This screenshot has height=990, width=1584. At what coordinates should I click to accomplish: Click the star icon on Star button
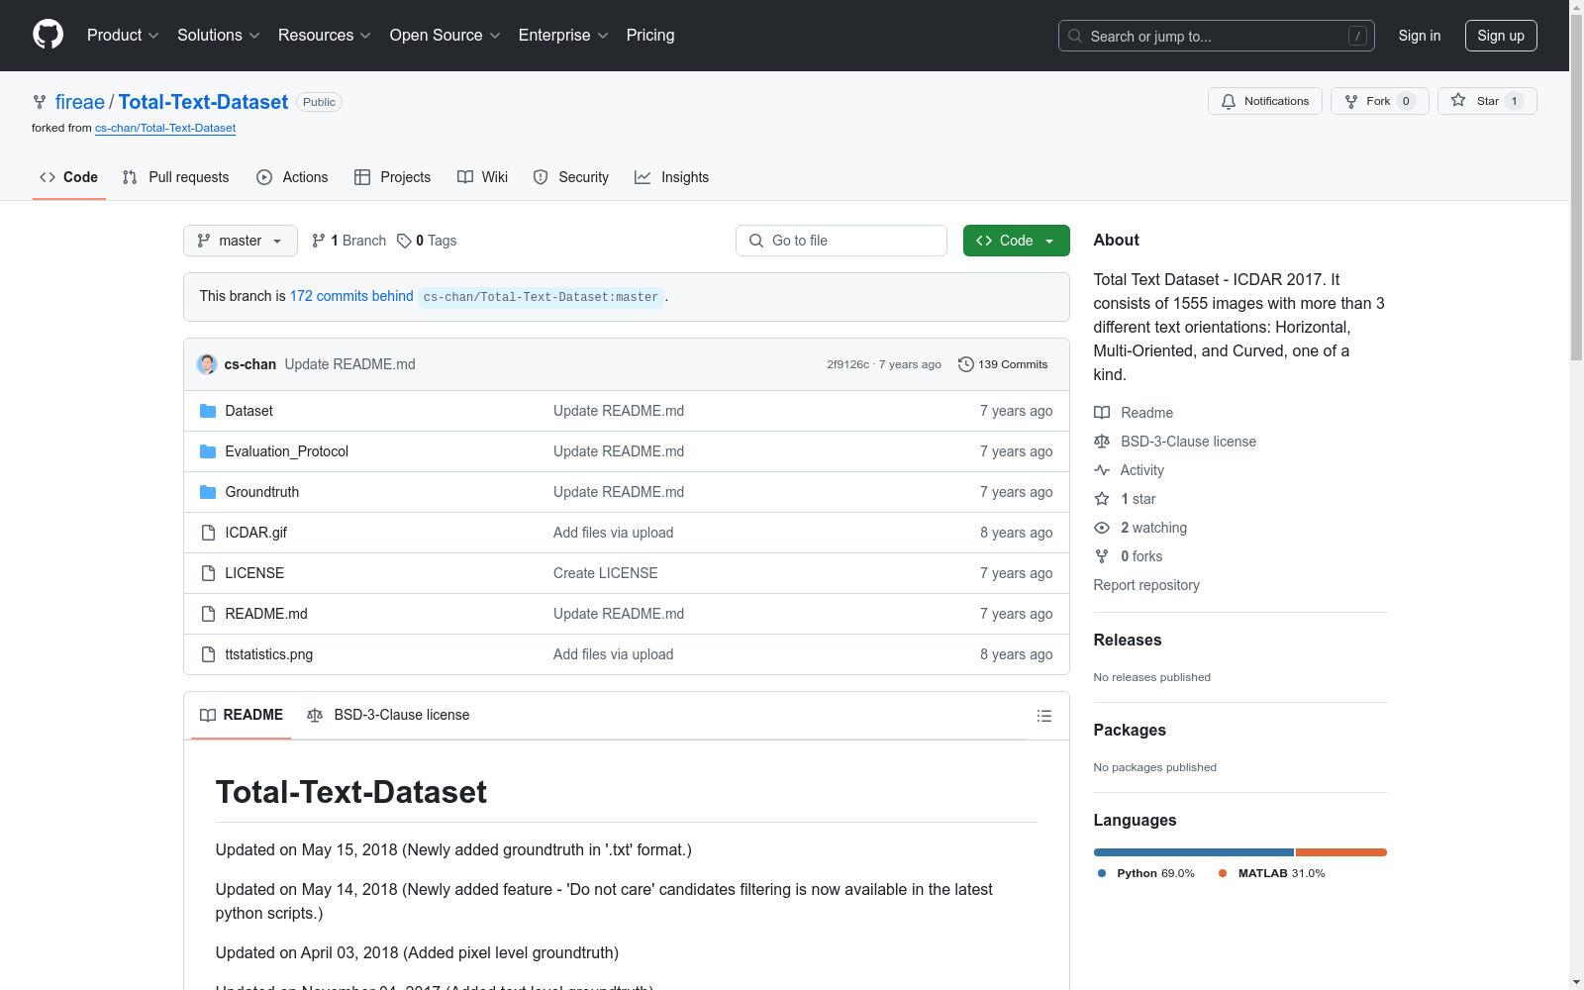(1458, 100)
